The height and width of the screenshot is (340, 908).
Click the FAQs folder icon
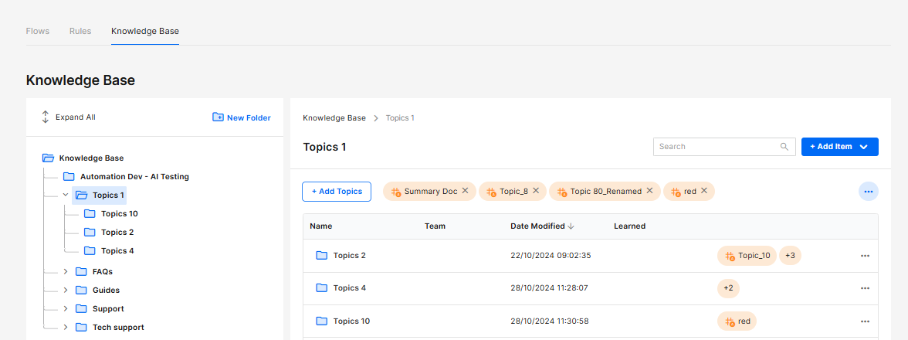(x=81, y=271)
